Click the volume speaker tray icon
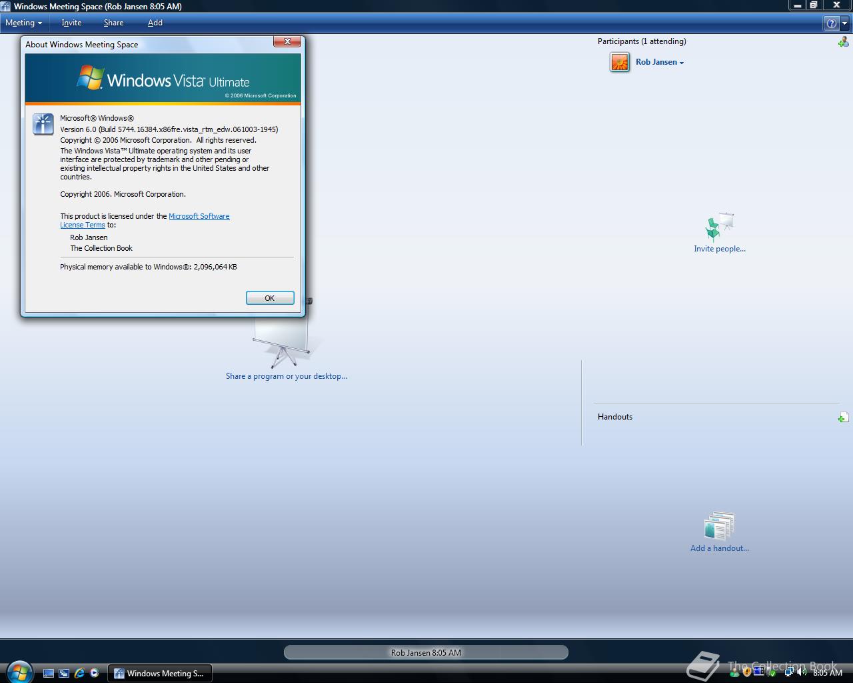853x683 pixels. click(x=800, y=672)
